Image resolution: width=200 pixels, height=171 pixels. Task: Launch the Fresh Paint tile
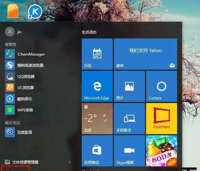(x=162, y=119)
